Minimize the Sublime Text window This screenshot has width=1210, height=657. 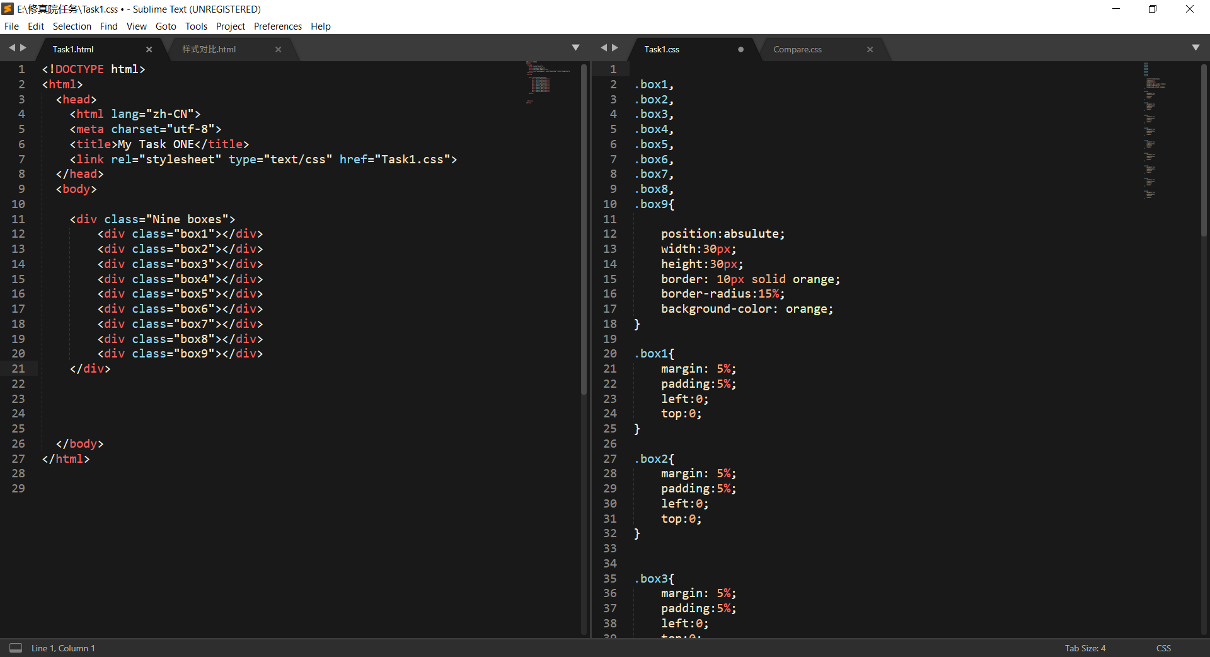coord(1116,9)
